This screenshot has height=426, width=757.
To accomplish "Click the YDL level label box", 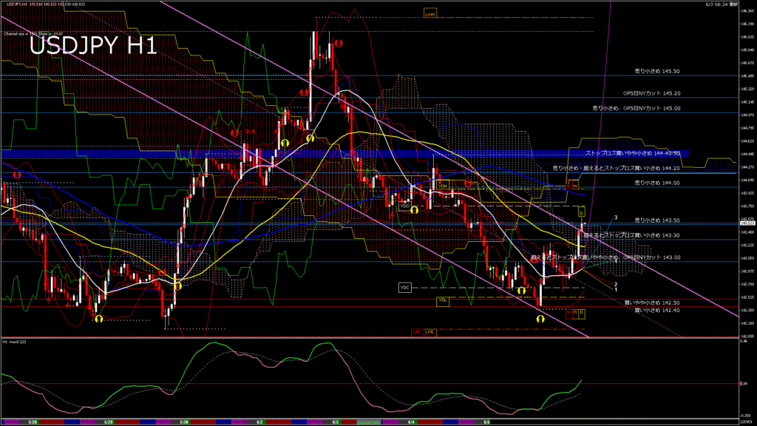I will click(x=442, y=301).
